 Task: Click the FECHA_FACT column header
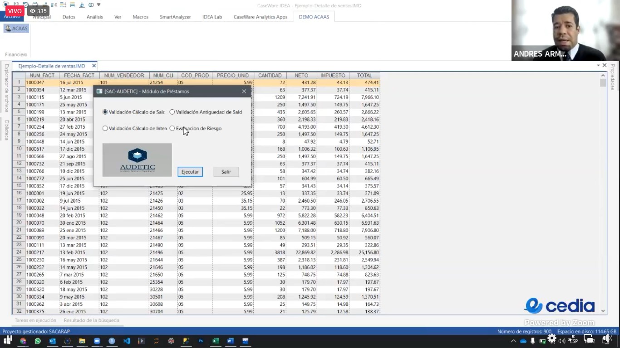[79, 76]
